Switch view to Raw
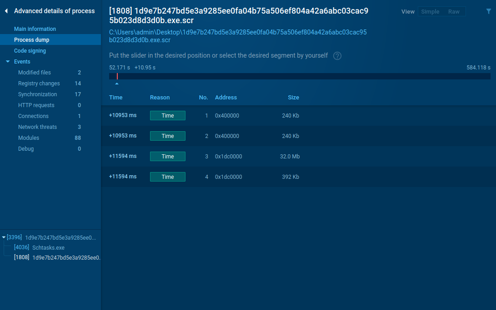Screen dimensions: 496x310 click(x=454, y=11)
